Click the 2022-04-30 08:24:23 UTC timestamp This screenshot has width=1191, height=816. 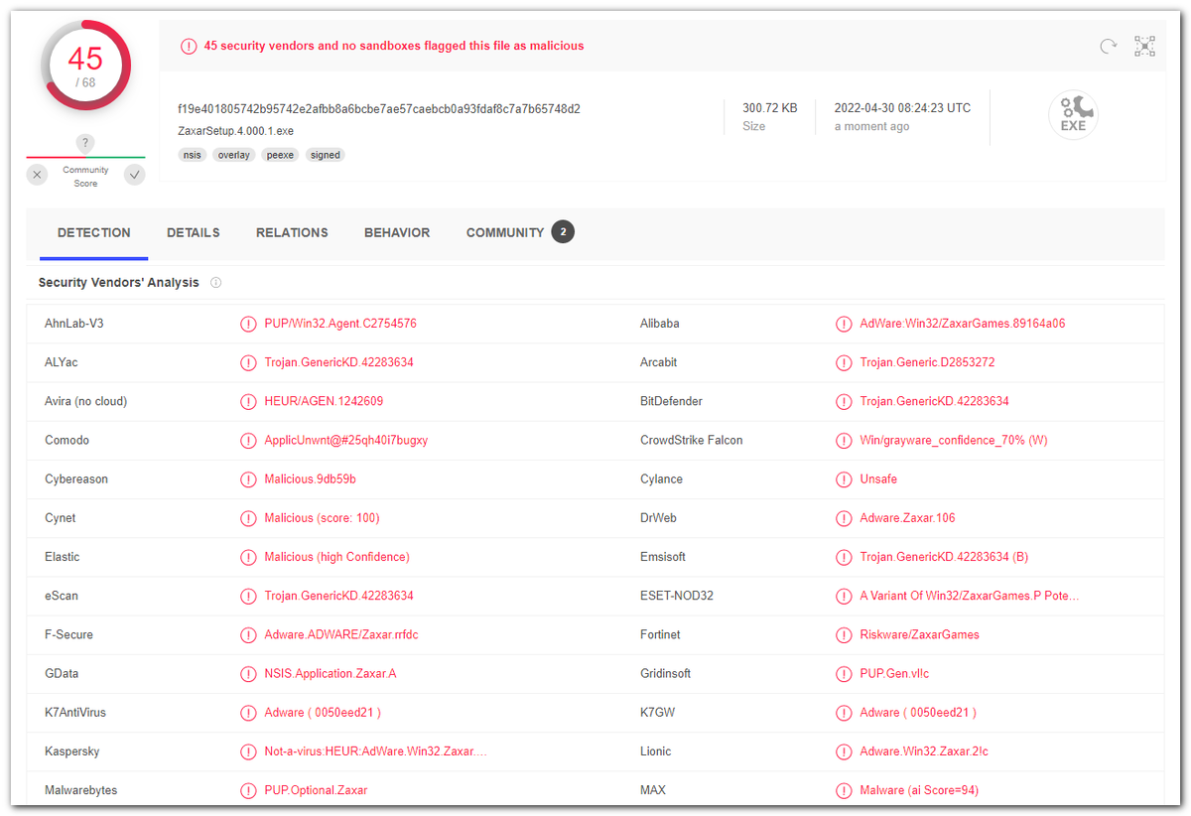[x=902, y=108]
